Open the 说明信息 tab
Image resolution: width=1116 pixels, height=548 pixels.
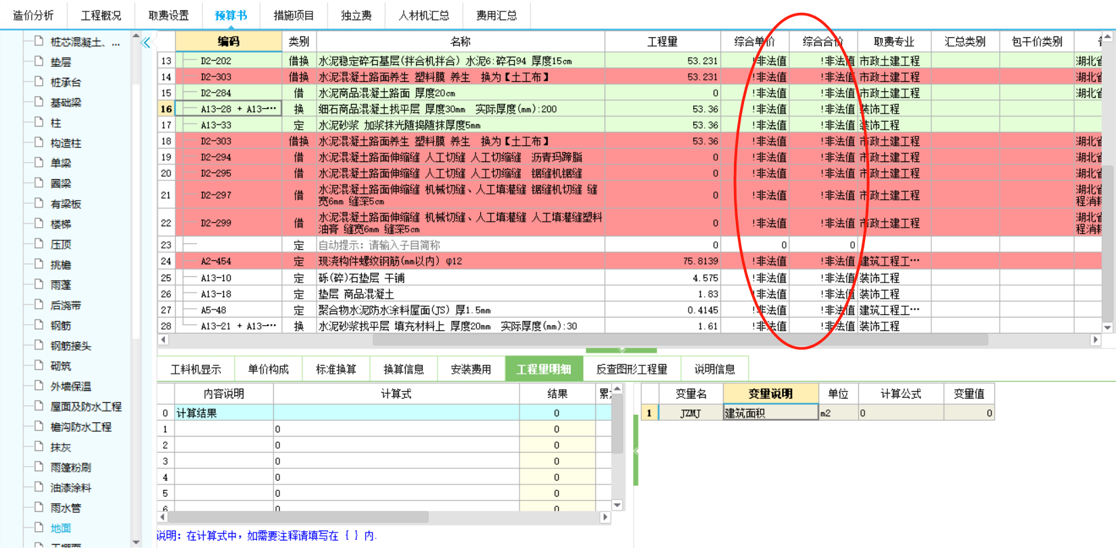(x=714, y=369)
